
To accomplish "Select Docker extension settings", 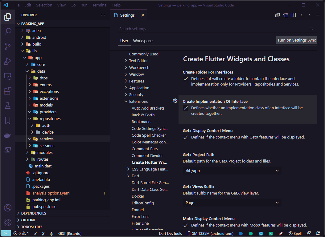I will [x=138, y=196].
